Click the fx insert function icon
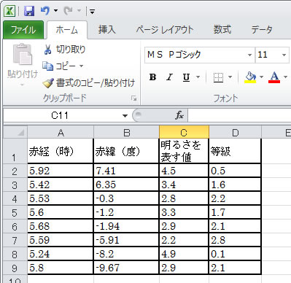 tap(179, 115)
